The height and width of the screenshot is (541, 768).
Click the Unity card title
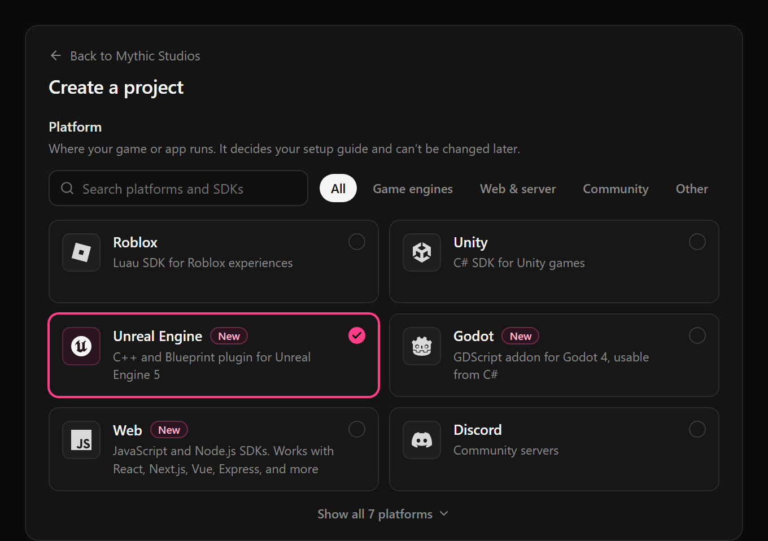[x=470, y=242]
